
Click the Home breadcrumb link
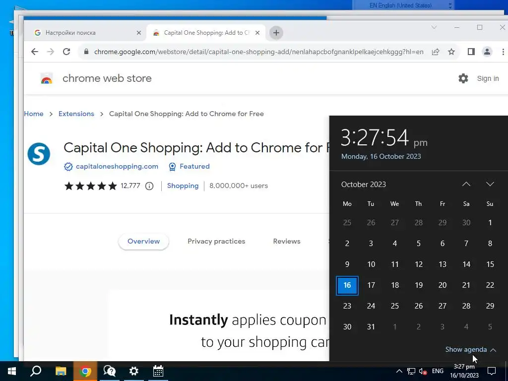coord(34,114)
